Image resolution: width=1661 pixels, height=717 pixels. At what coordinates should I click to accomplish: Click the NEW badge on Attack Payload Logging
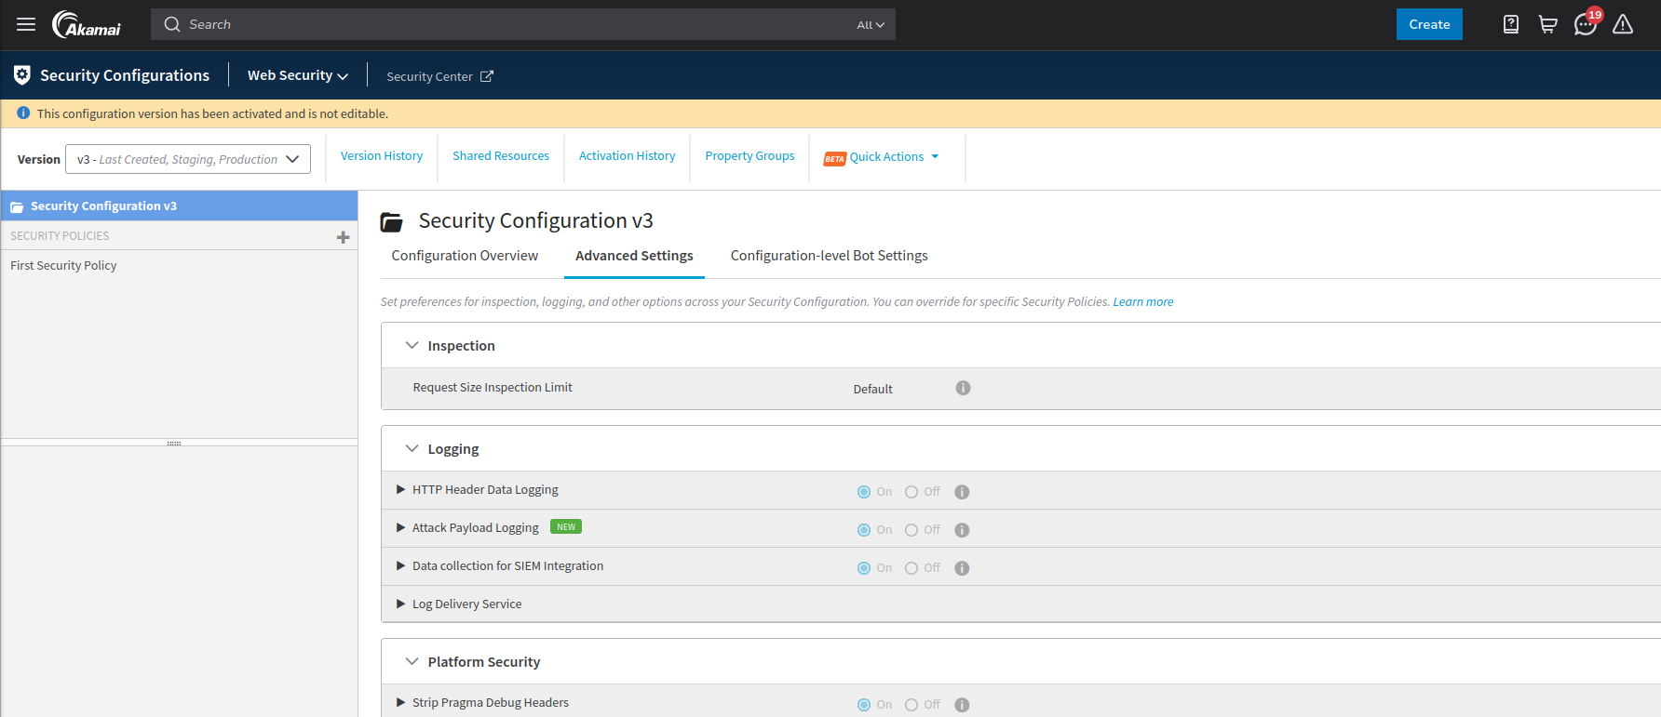tap(566, 526)
